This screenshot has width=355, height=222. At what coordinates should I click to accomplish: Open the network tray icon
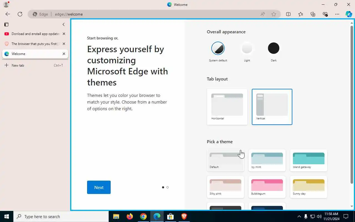pyautogui.click(x=312, y=216)
